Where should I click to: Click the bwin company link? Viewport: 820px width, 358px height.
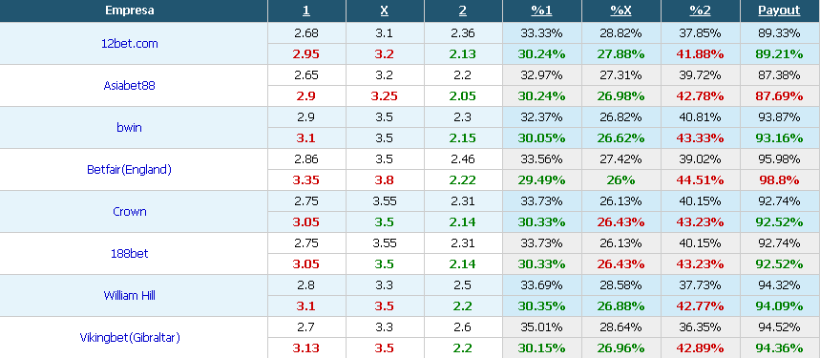point(129,128)
